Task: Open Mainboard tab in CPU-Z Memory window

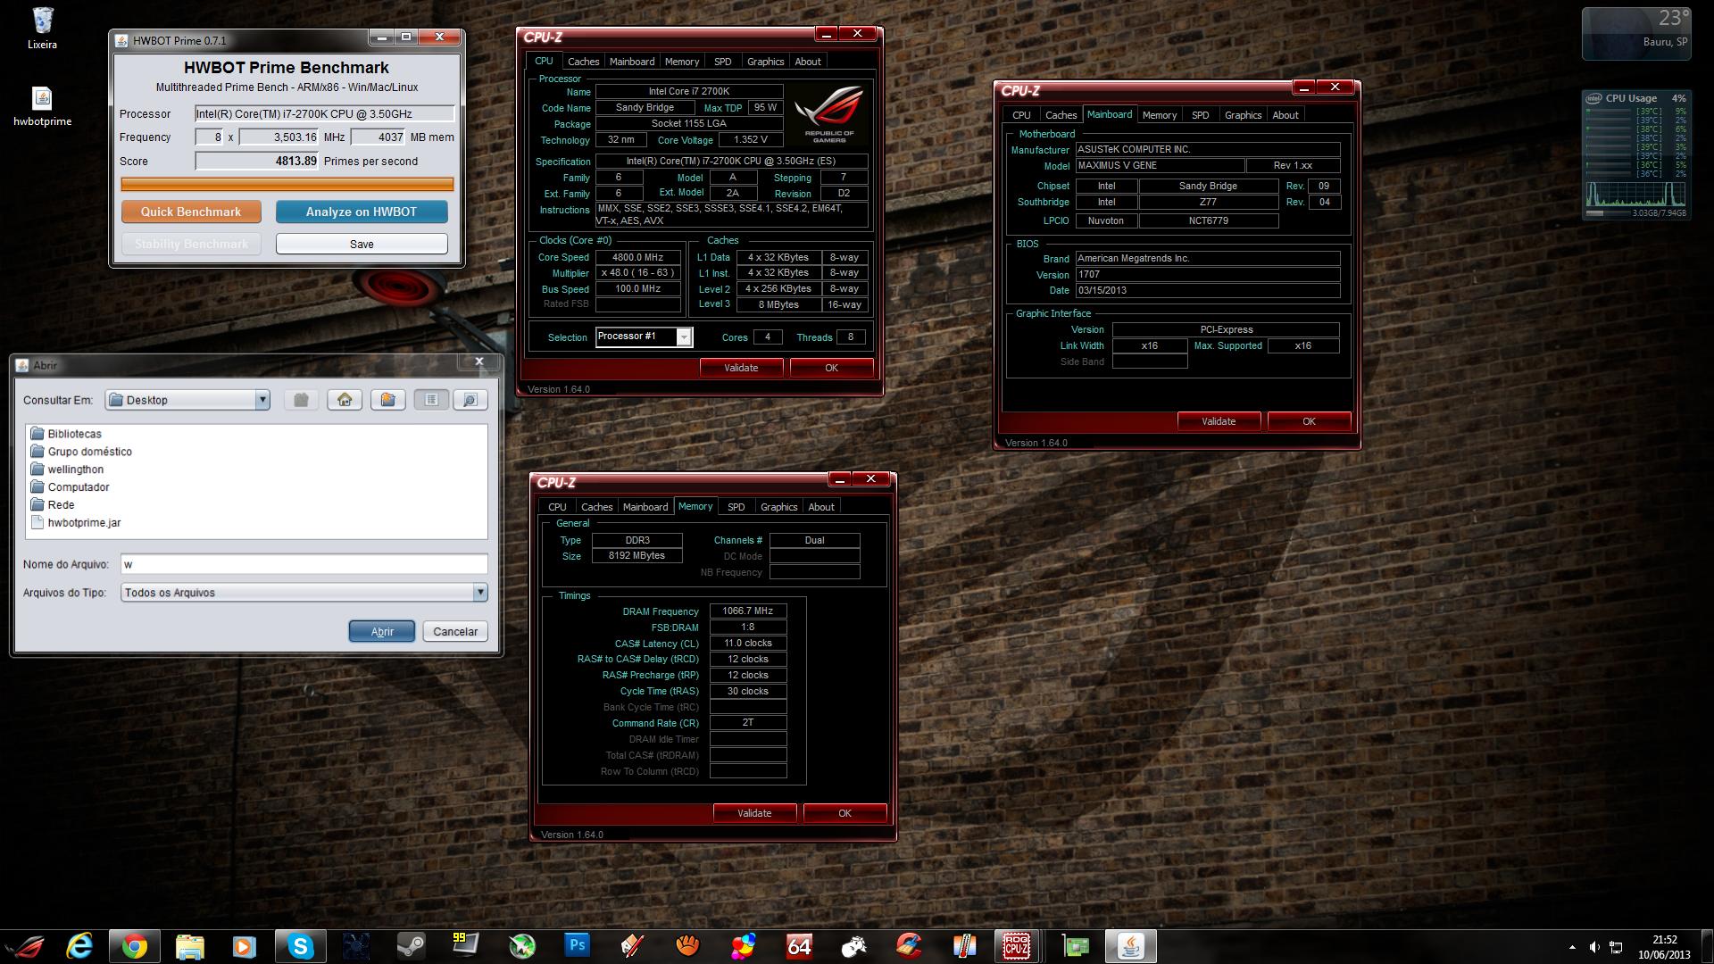Action: 645,507
